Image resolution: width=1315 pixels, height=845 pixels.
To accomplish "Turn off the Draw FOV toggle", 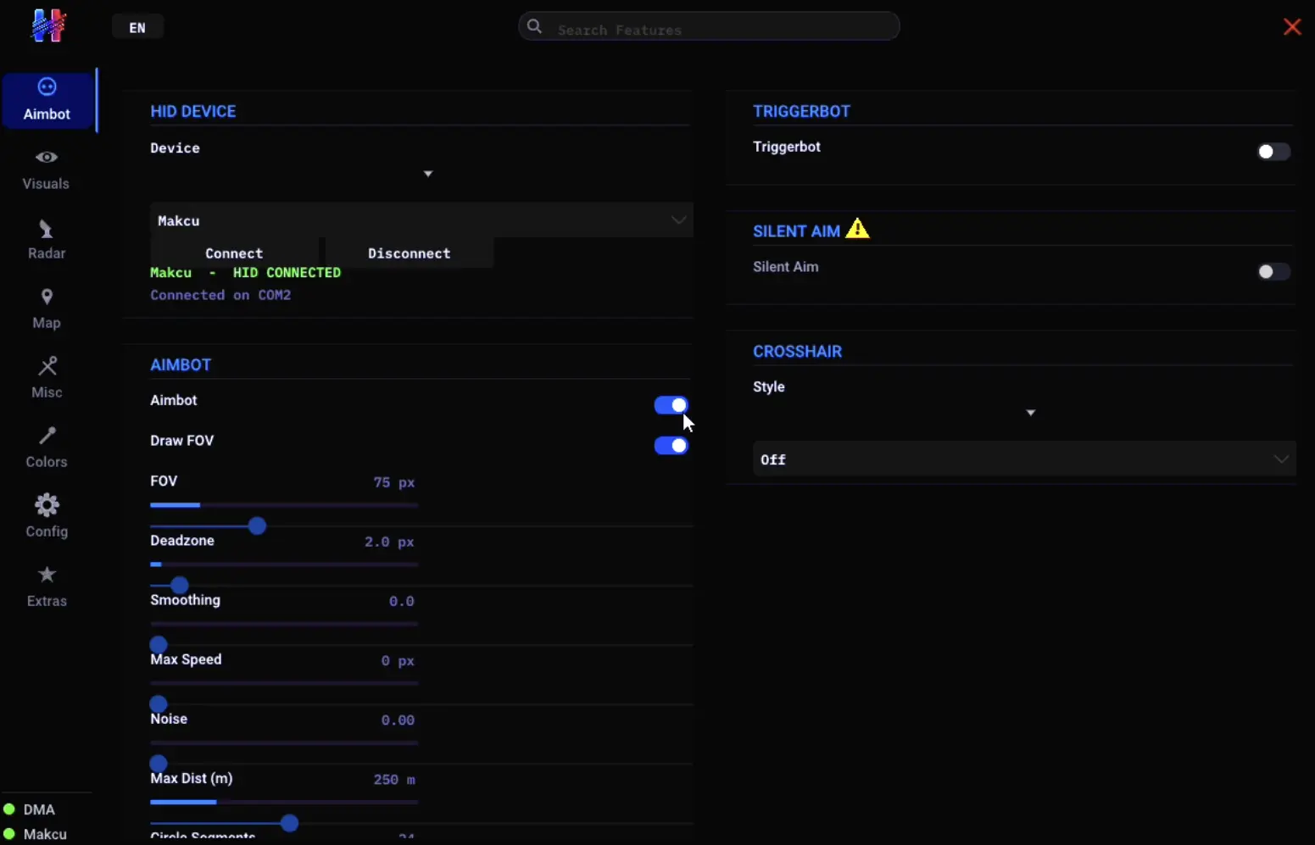I will (671, 446).
